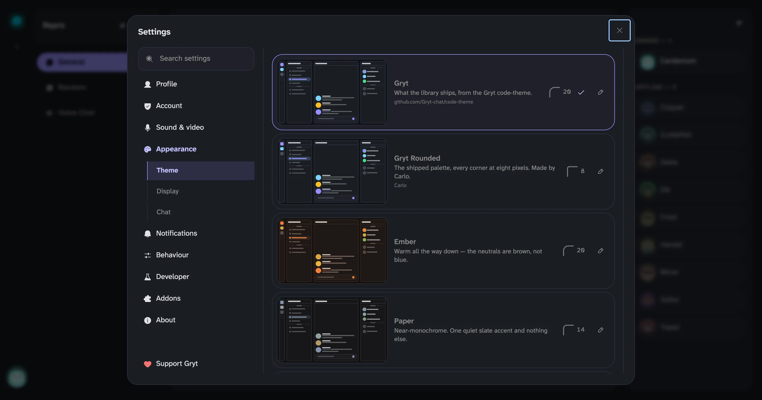Viewport: 762px width, 400px height.
Task: Click the Paper description text
Action: pos(471,335)
